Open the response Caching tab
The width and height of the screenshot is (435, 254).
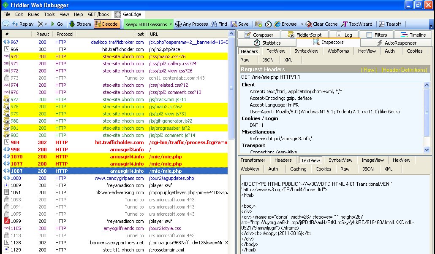point(298,169)
